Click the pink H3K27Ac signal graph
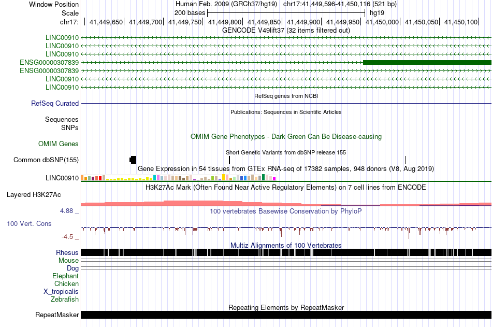492x327 pixels. (286, 203)
